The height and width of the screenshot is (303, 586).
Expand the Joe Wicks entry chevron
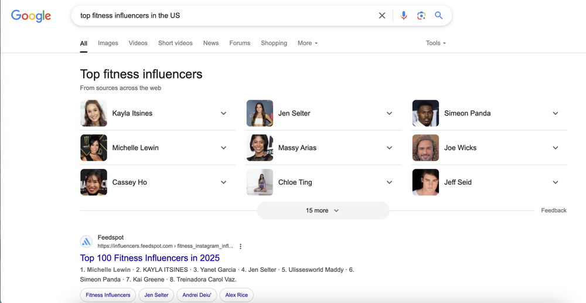click(x=556, y=148)
